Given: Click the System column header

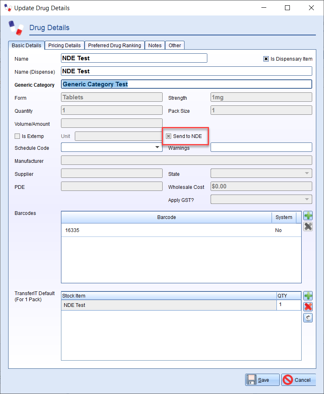Looking at the screenshot, I should tap(284, 217).
